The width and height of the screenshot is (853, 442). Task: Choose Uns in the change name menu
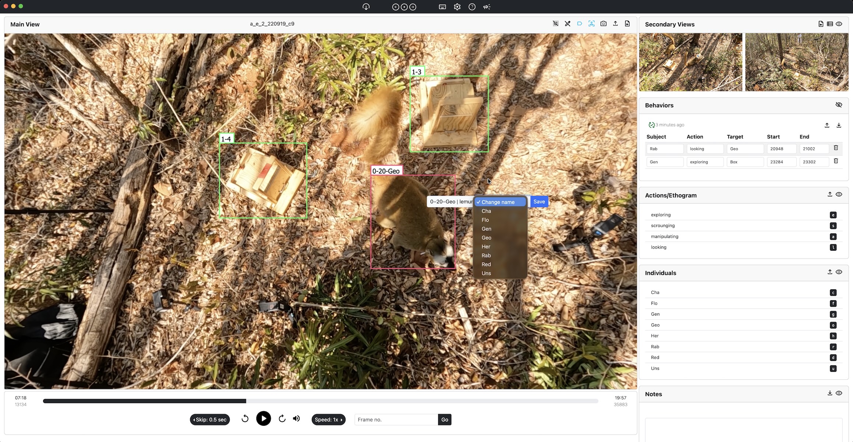[486, 273]
